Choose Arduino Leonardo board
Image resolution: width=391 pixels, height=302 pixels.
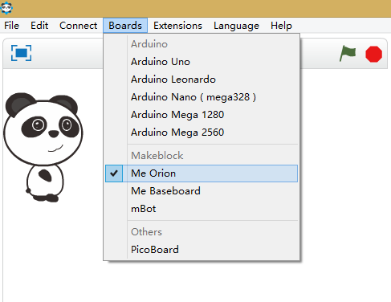[x=202, y=80]
